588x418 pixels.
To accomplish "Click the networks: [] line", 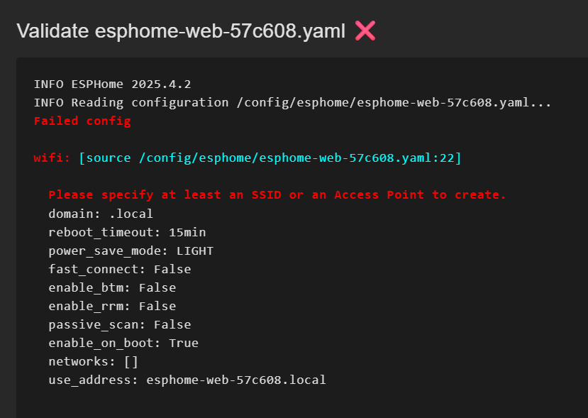I will [x=93, y=361].
